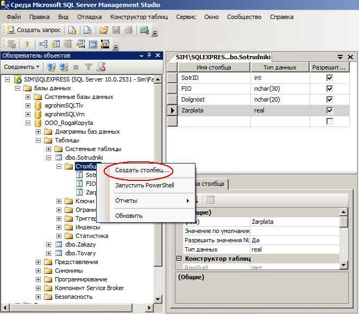Expand the Индексы folder
The width and height of the screenshot is (359, 314).
pyautogui.click(x=59, y=227)
